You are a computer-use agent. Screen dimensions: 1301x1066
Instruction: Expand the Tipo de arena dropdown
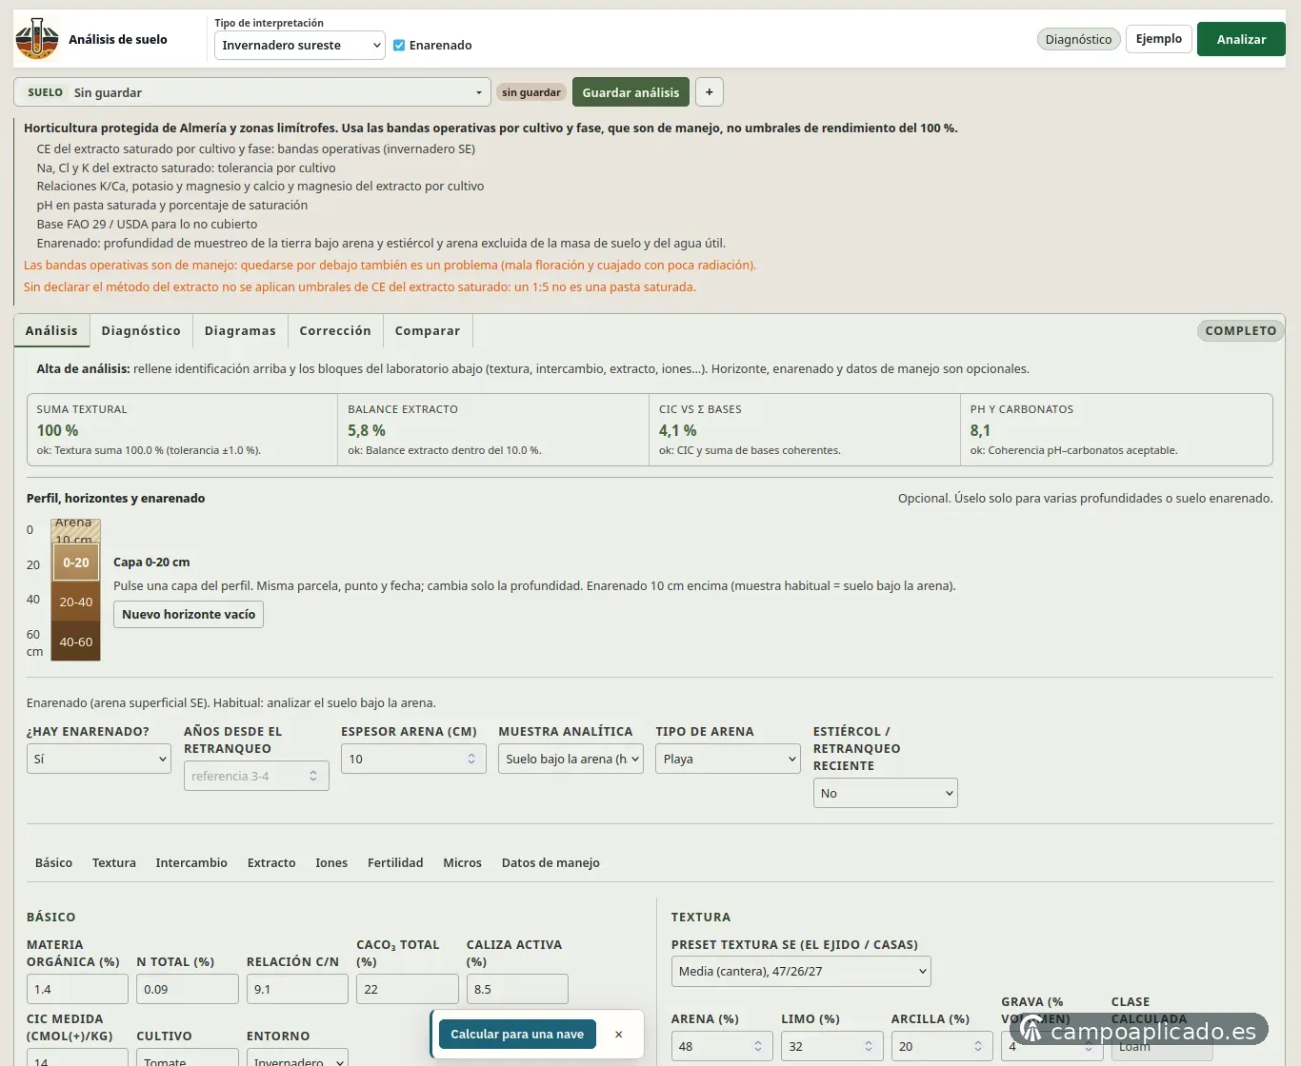click(x=728, y=759)
